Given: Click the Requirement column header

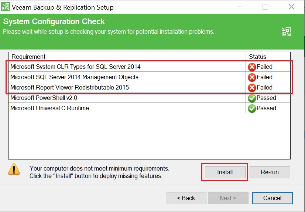Looking at the screenshot, I should [x=127, y=57].
